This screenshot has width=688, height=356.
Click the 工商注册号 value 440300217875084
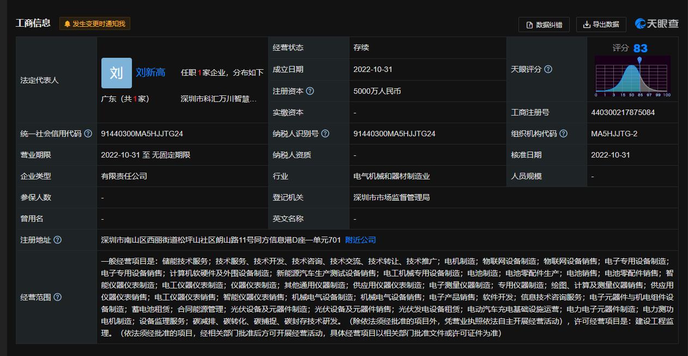[x=623, y=112]
